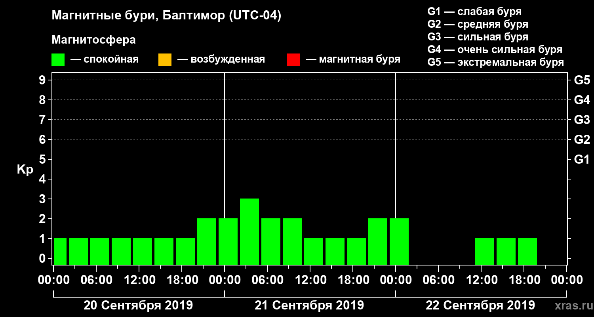Click the Kp axis label
The width and height of the screenshot is (594, 317).
pyautogui.click(x=25, y=170)
